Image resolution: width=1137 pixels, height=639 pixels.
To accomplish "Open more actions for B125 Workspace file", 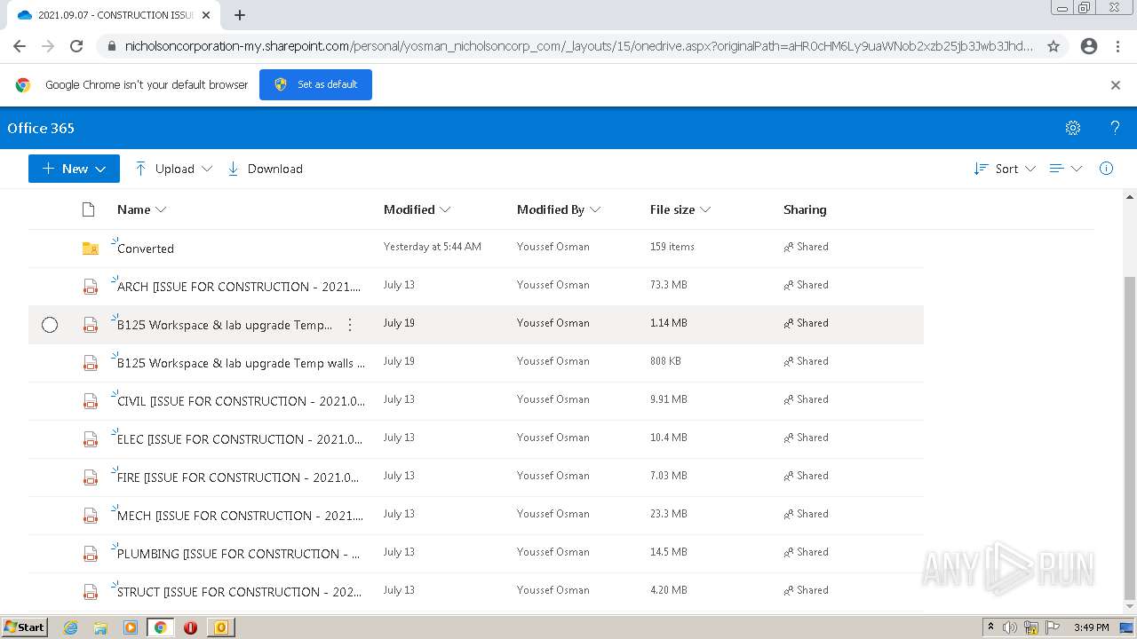I will [350, 325].
